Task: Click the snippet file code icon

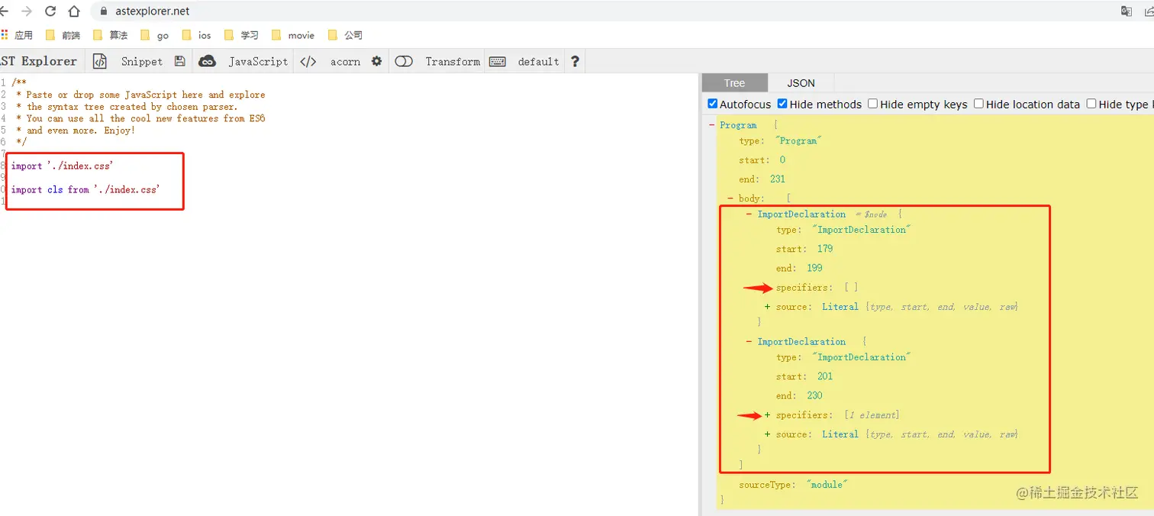Action: pos(100,61)
